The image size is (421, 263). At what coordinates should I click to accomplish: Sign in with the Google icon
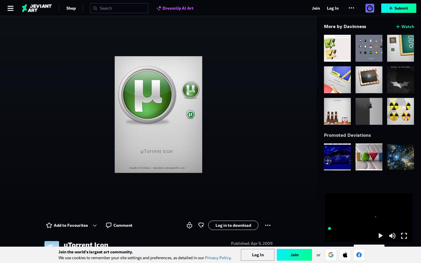tap(331, 255)
